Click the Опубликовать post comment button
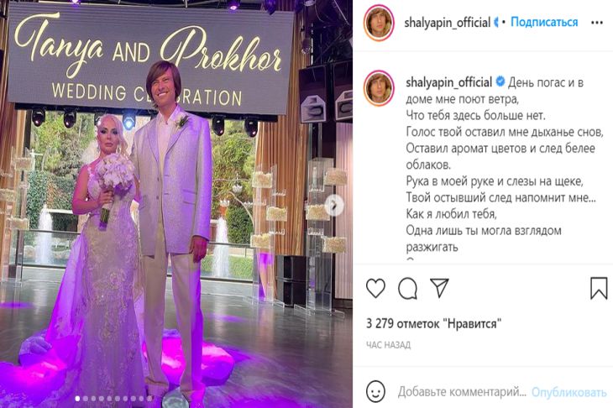The width and height of the screenshot is (613, 408). click(568, 392)
